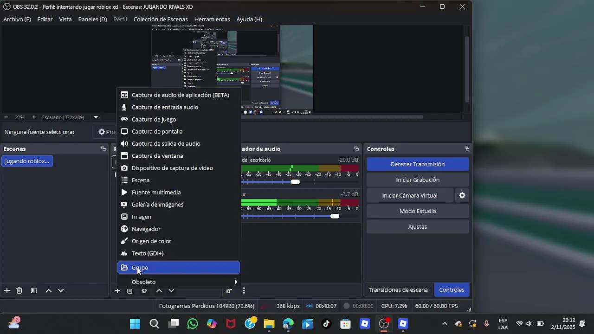This screenshot has width=594, height=334.
Task: Pick Captura de pantalla from source menu
Action: [x=179, y=132]
